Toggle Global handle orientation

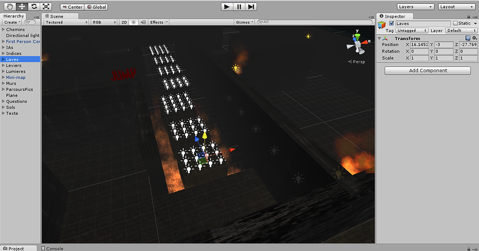tap(96, 7)
